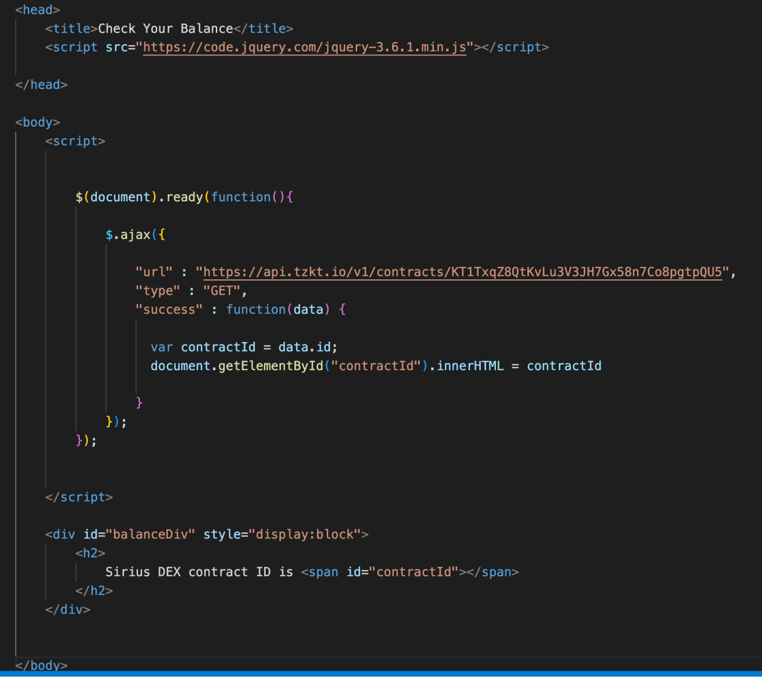
Task: Click the opening body tag
Action: point(37,122)
